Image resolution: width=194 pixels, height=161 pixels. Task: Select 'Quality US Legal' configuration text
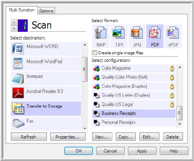(x=117, y=104)
